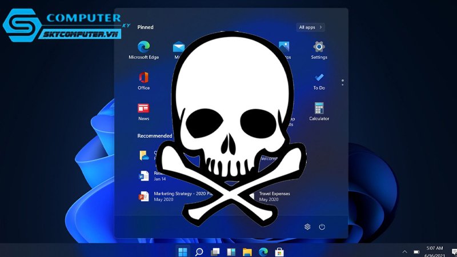Open File Explorer from the taskbar
The height and width of the screenshot is (257, 457).
point(247,252)
